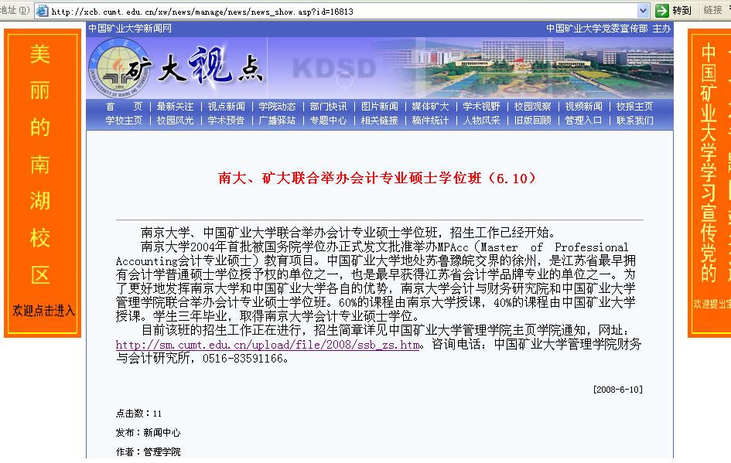Click the red article headline 南大、矿大联合举办
Viewport: 731px width, 463px height.
[x=377, y=178]
